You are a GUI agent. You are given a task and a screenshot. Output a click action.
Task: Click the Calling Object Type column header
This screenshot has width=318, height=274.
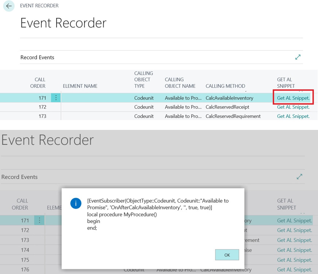(x=144, y=80)
